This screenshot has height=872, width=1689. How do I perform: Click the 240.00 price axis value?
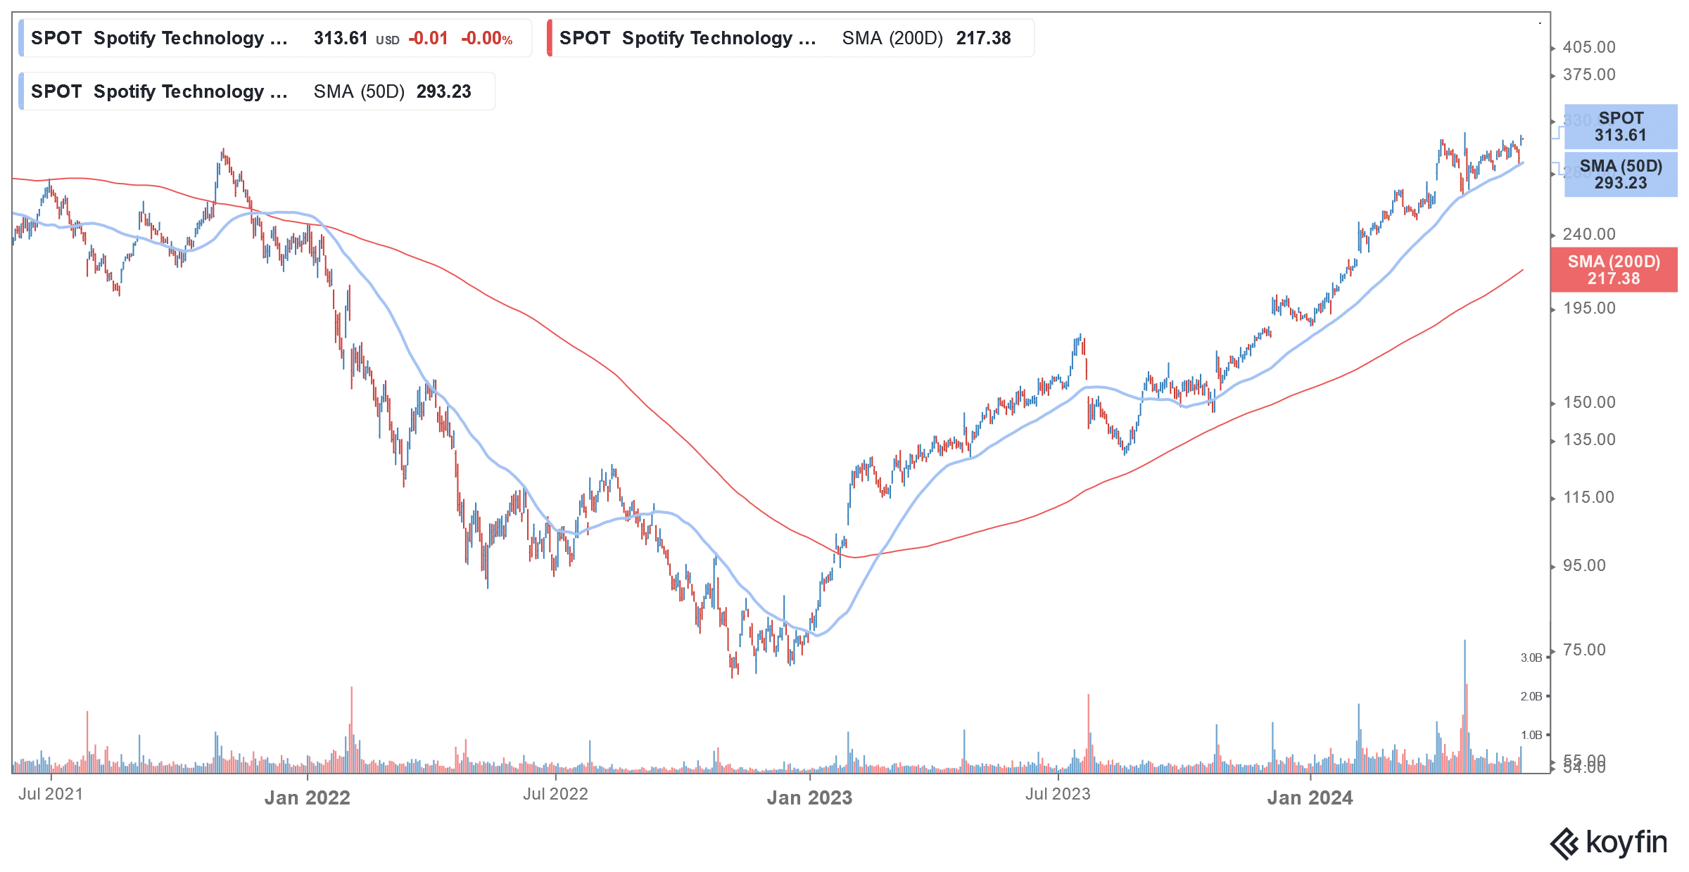[1589, 234]
